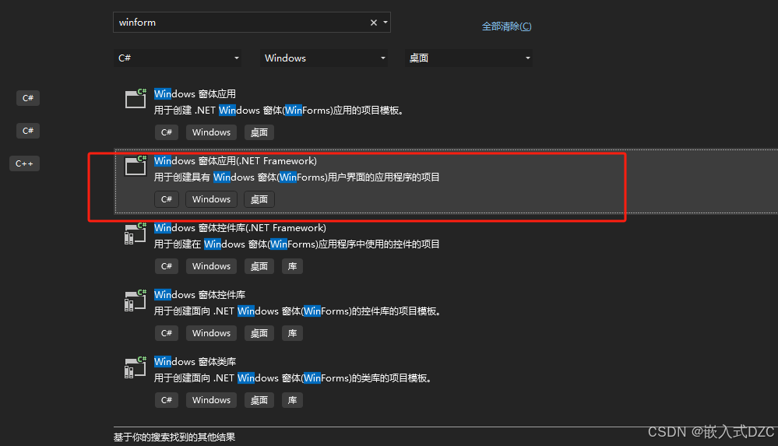Select Windows 窗体控件库(.NET Framework) template title
This screenshot has width=778, height=446.
pos(240,228)
